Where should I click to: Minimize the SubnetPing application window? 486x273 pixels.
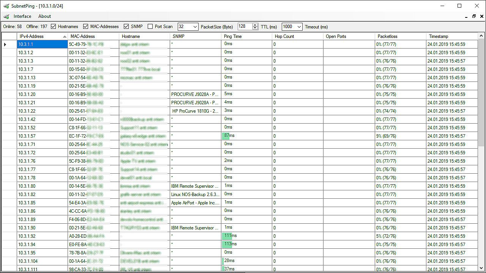pyautogui.click(x=442, y=6)
